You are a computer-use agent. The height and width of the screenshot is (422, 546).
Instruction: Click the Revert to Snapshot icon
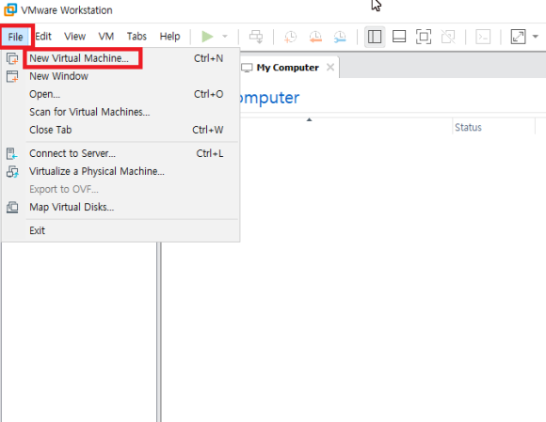pos(315,37)
